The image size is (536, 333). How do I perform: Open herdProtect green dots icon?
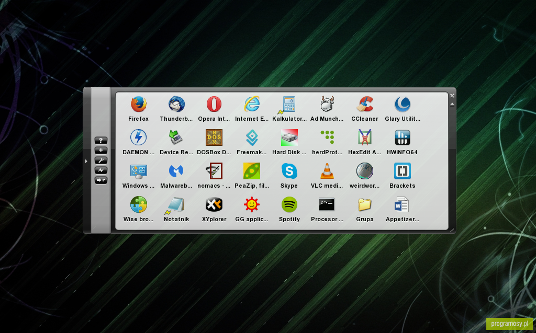click(x=327, y=137)
